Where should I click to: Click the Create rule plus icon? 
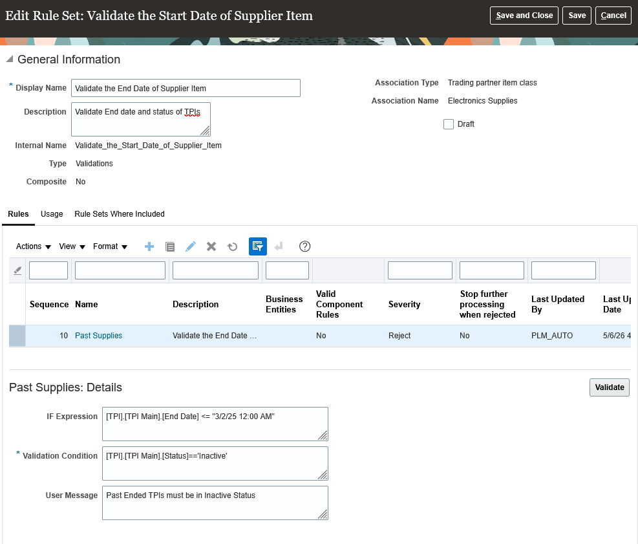pyautogui.click(x=149, y=246)
